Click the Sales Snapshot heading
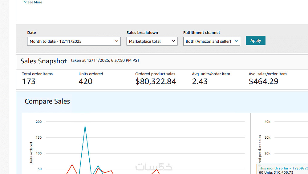This screenshot has width=308, height=174. 43,61
